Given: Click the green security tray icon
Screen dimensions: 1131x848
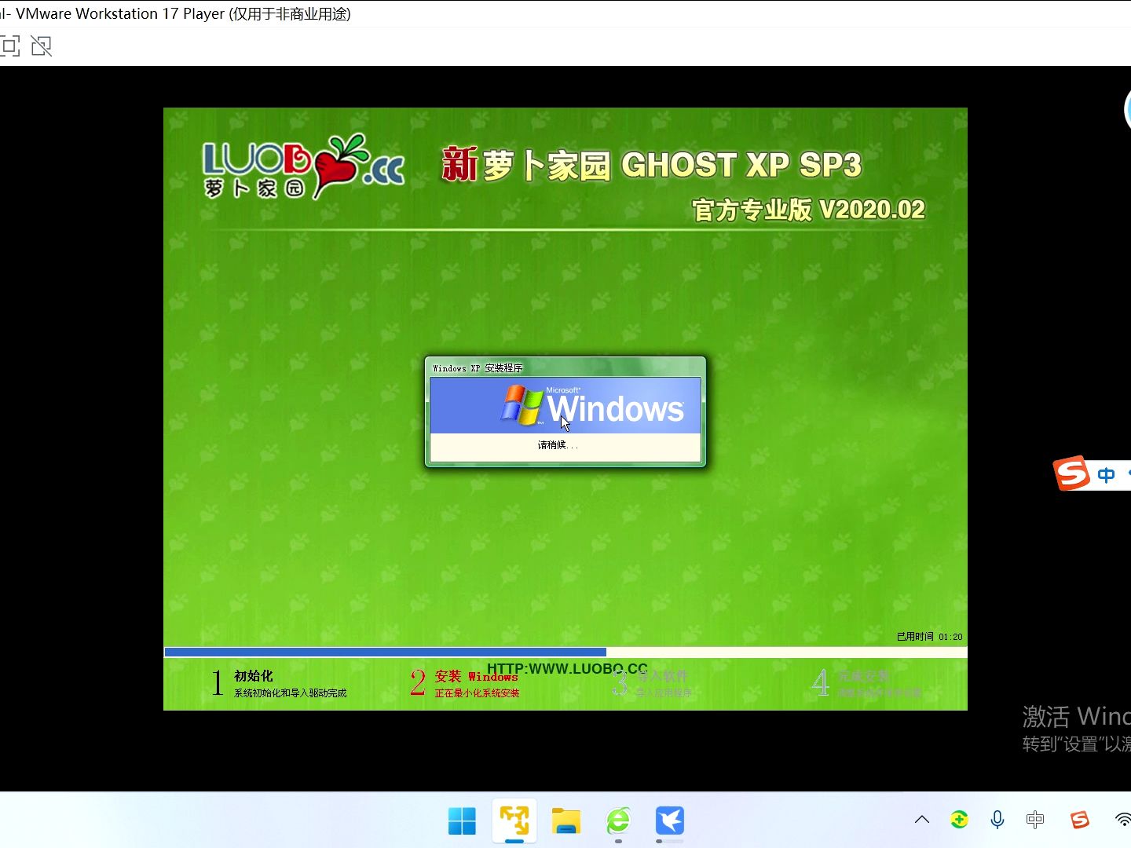Looking at the screenshot, I should click(x=959, y=820).
